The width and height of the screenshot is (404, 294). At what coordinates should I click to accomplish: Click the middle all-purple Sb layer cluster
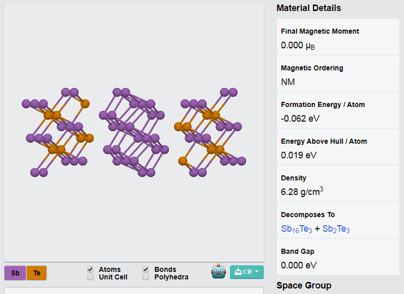point(134,133)
